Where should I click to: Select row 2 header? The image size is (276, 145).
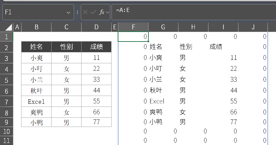[x=6, y=47]
